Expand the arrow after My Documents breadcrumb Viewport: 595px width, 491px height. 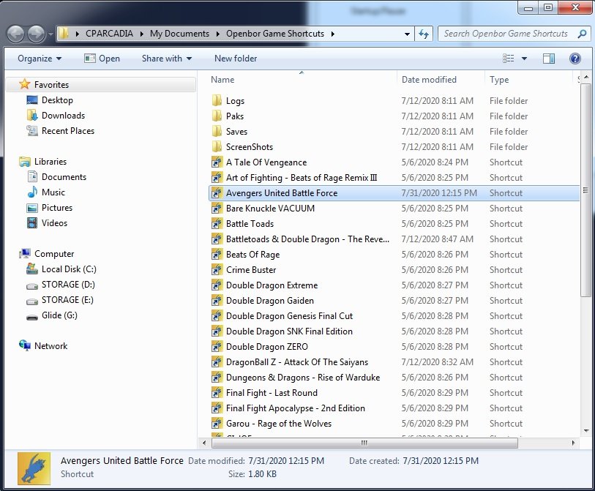click(x=218, y=34)
